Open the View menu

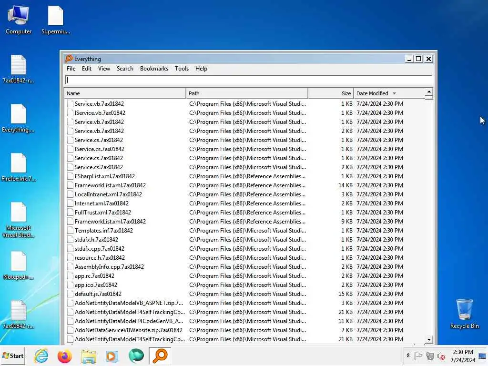tap(104, 69)
